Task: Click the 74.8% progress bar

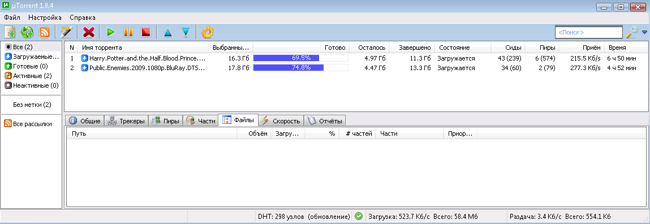Action: pos(301,68)
